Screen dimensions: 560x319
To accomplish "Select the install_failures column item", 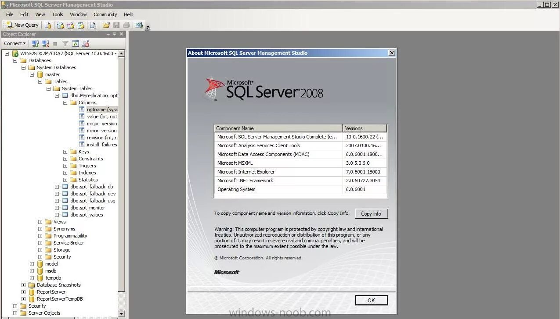I will (102, 145).
